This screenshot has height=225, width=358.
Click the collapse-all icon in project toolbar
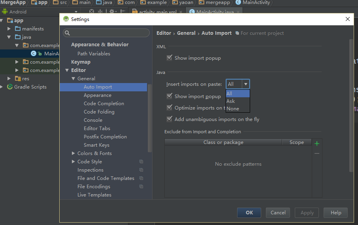coord(100,11)
